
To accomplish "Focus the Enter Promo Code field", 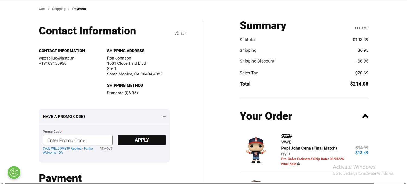I will [x=78, y=140].
